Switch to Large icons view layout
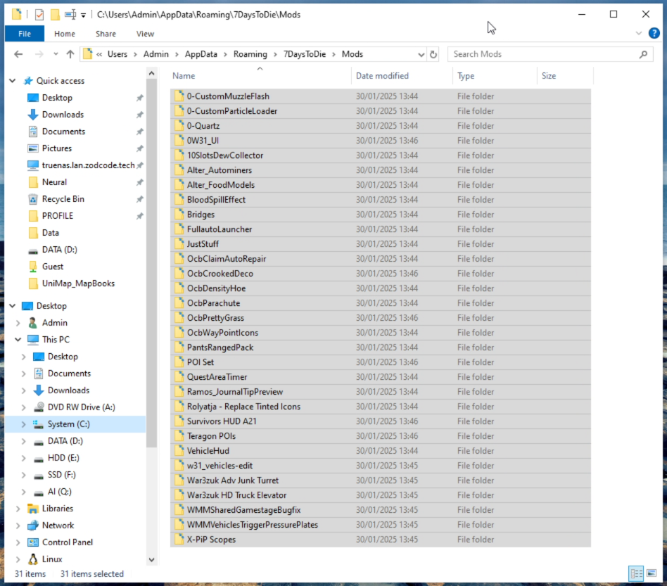667x586 pixels. click(652, 573)
